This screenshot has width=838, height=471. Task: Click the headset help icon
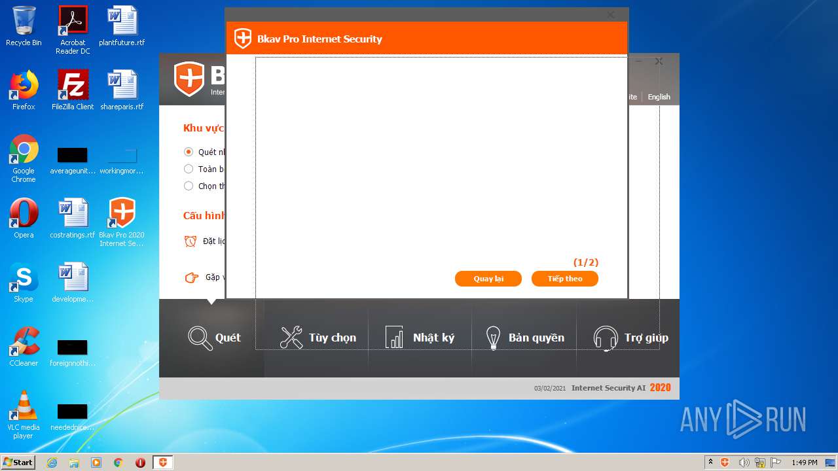click(x=606, y=338)
